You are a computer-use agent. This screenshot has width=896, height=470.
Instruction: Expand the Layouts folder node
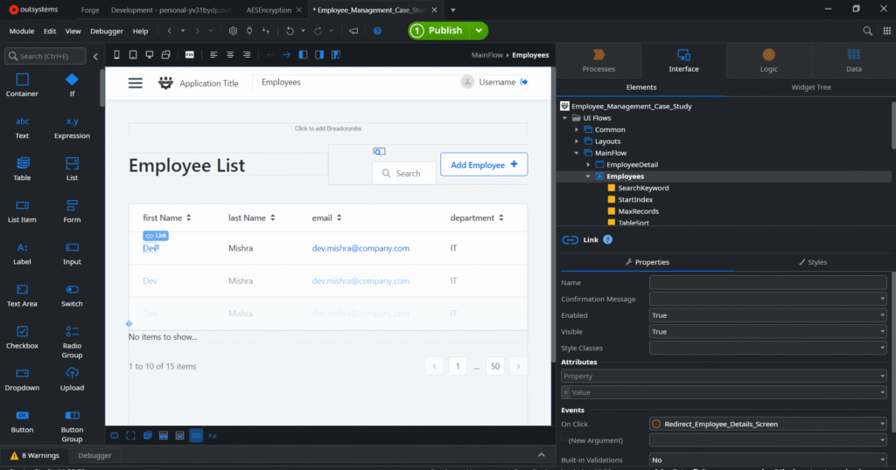[577, 142]
